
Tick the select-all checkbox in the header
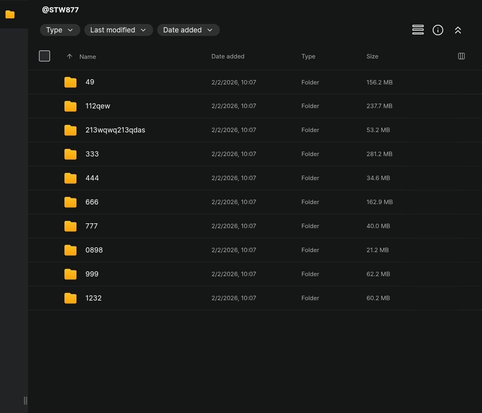pyautogui.click(x=44, y=56)
